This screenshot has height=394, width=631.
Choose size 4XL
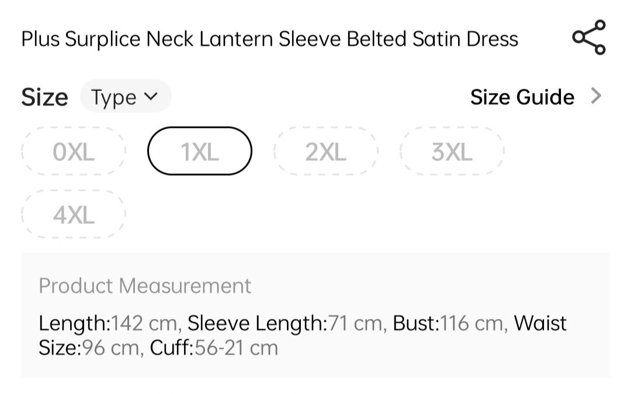[x=74, y=215]
